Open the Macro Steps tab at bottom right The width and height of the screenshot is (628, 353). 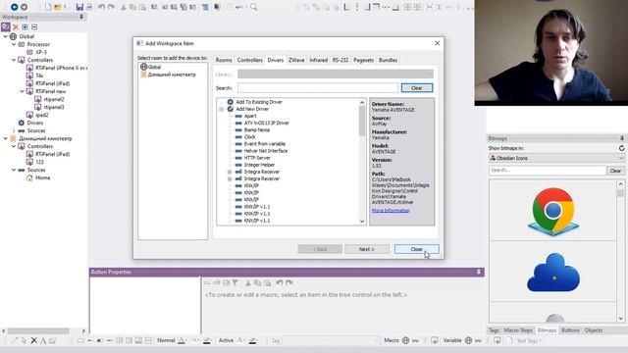coord(518,330)
